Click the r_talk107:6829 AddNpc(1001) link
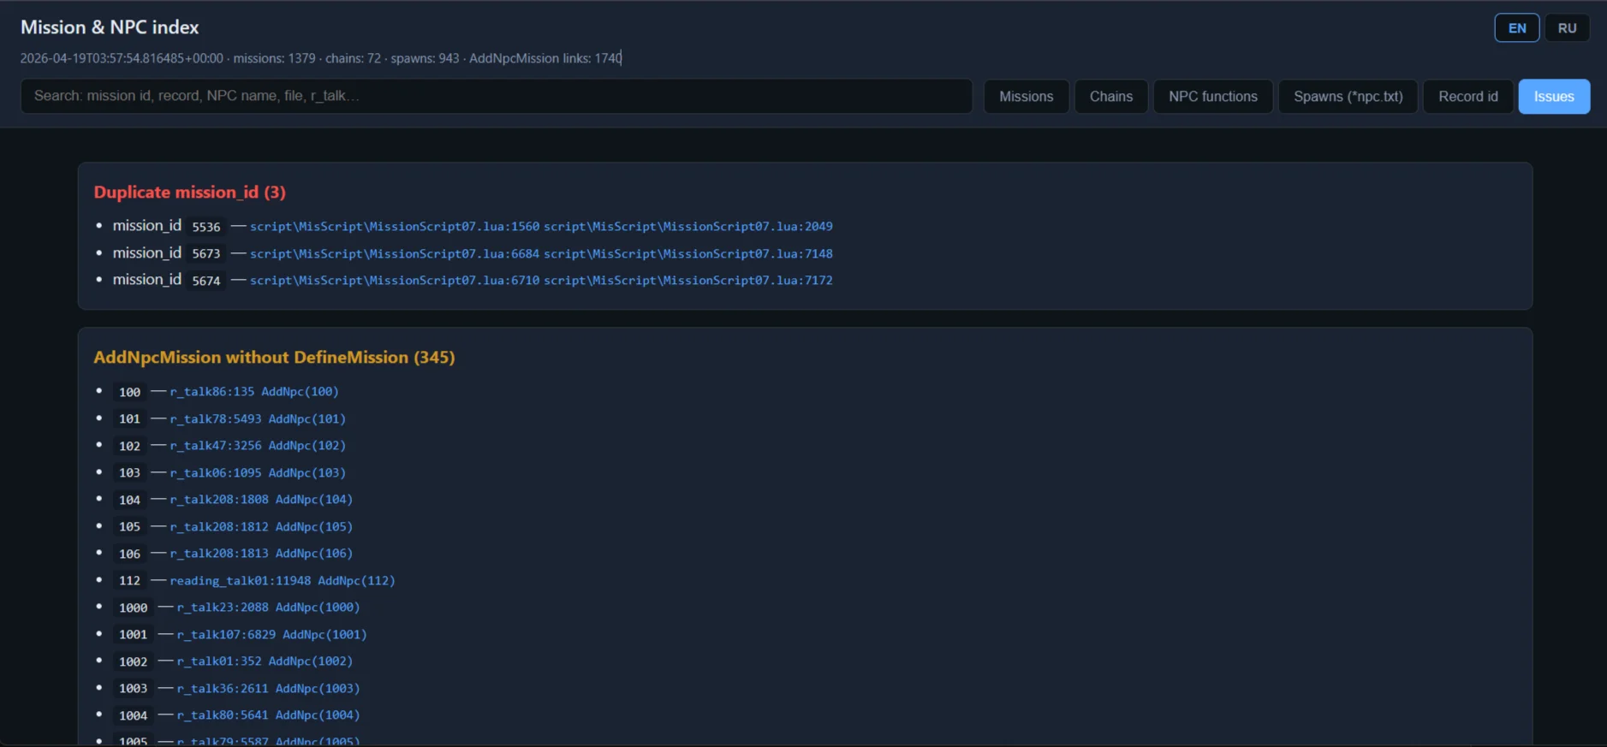Image resolution: width=1607 pixels, height=747 pixels. pyautogui.click(x=271, y=635)
